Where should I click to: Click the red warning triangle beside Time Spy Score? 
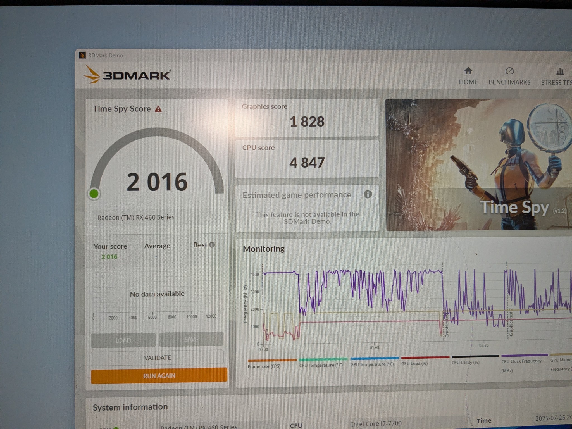pos(158,109)
